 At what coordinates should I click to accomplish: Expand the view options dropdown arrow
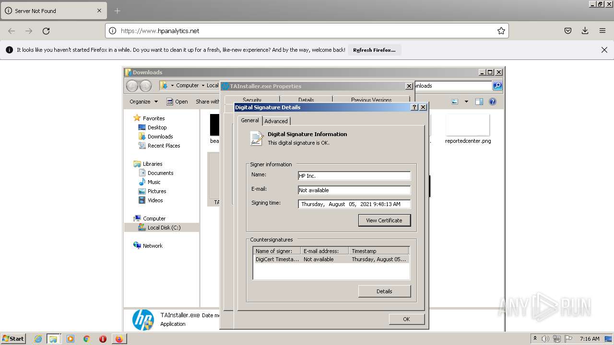[466, 102]
